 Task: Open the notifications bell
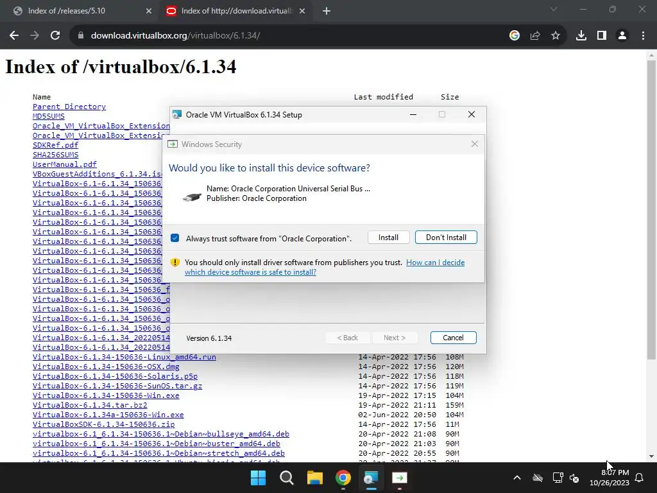point(640,478)
